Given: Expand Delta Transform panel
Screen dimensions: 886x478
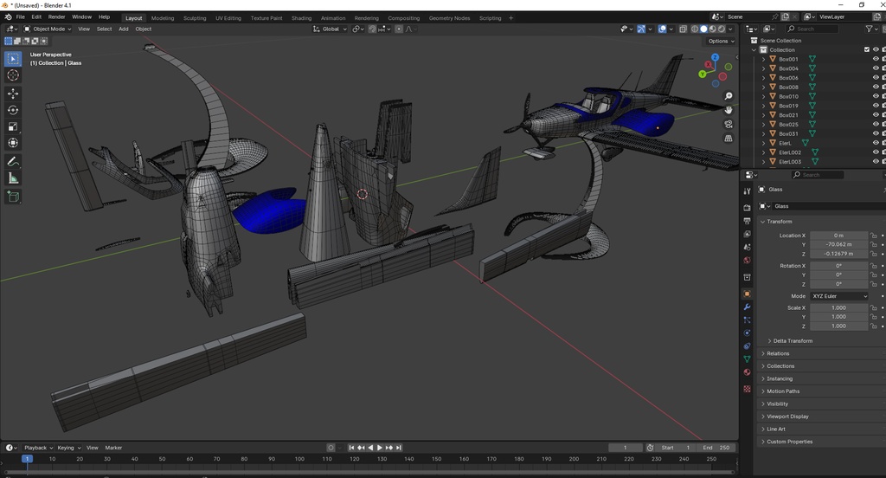Looking at the screenshot, I should coord(793,341).
